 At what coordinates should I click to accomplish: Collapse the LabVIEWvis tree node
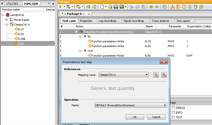pyautogui.click(x=3, y=15)
